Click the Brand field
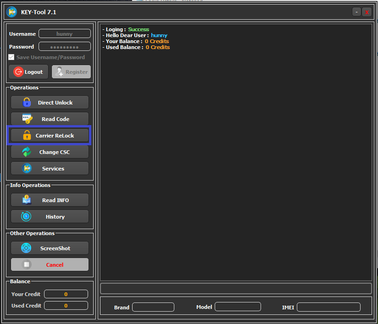378x324 pixels. 153,307
